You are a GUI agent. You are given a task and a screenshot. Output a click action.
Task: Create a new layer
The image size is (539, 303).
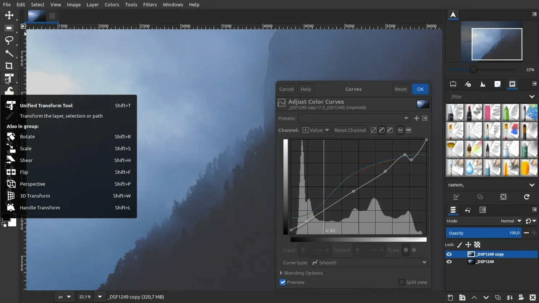coord(450,297)
